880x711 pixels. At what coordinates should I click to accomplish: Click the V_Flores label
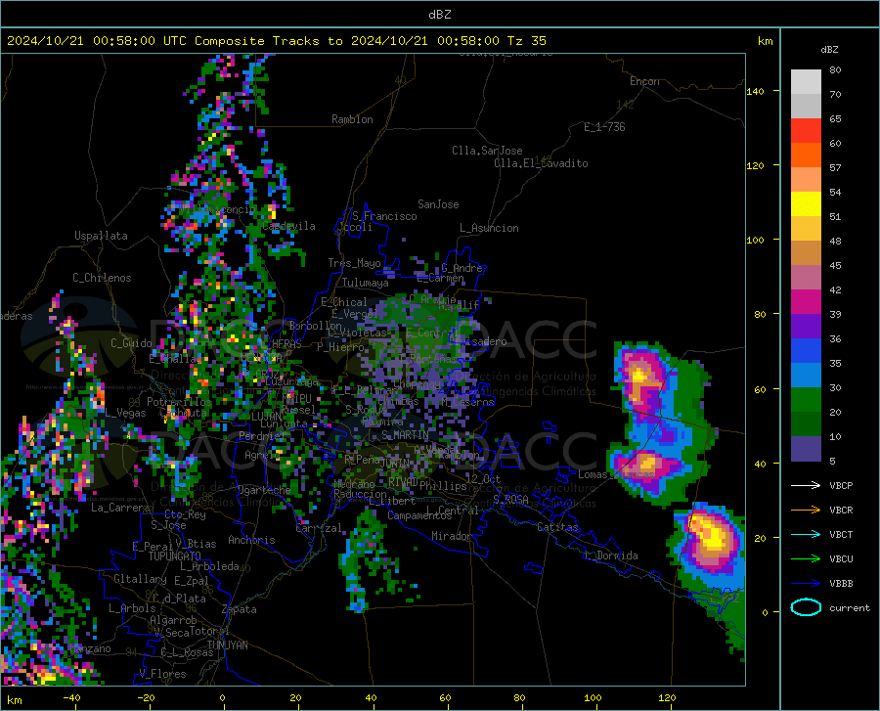(x=162, y=674)
